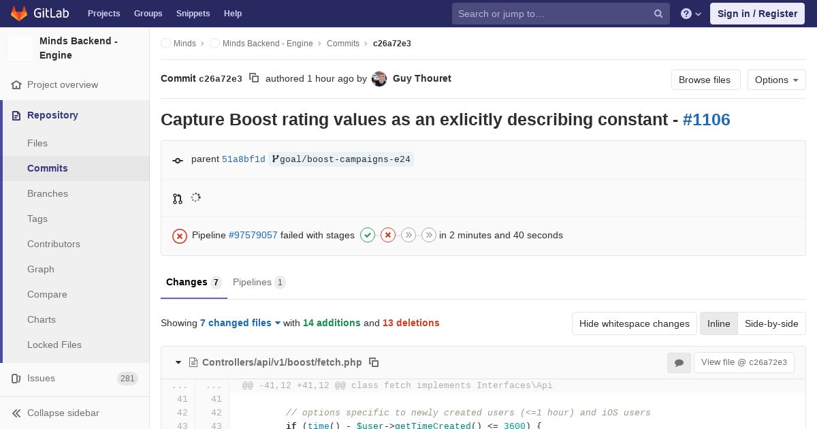Open the Options dropdown
Image resolution: width=817 pixels, height=429 pixels.
click(x=776, y=80)
